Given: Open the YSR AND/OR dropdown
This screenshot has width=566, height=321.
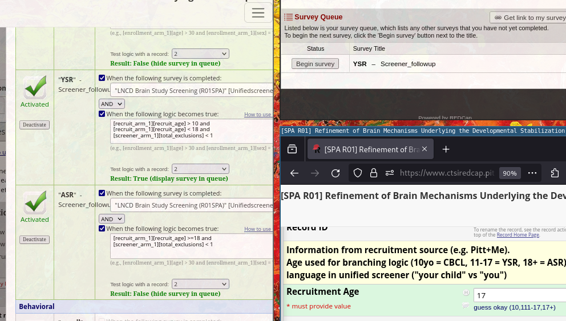Looking at the screenshot, I should click(112, 104).
